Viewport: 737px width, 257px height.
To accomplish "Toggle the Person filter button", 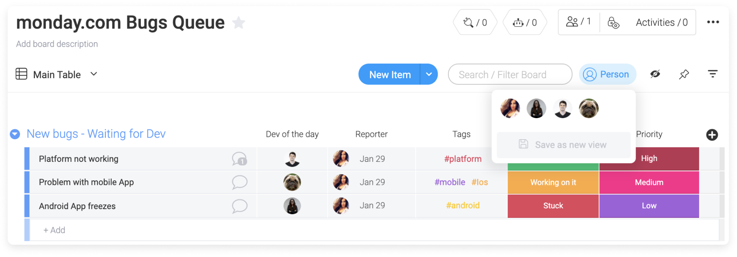I will click(607, 74).
